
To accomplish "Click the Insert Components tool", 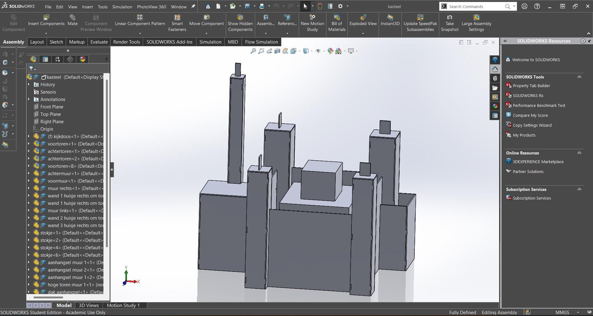I will click(46, 20).
